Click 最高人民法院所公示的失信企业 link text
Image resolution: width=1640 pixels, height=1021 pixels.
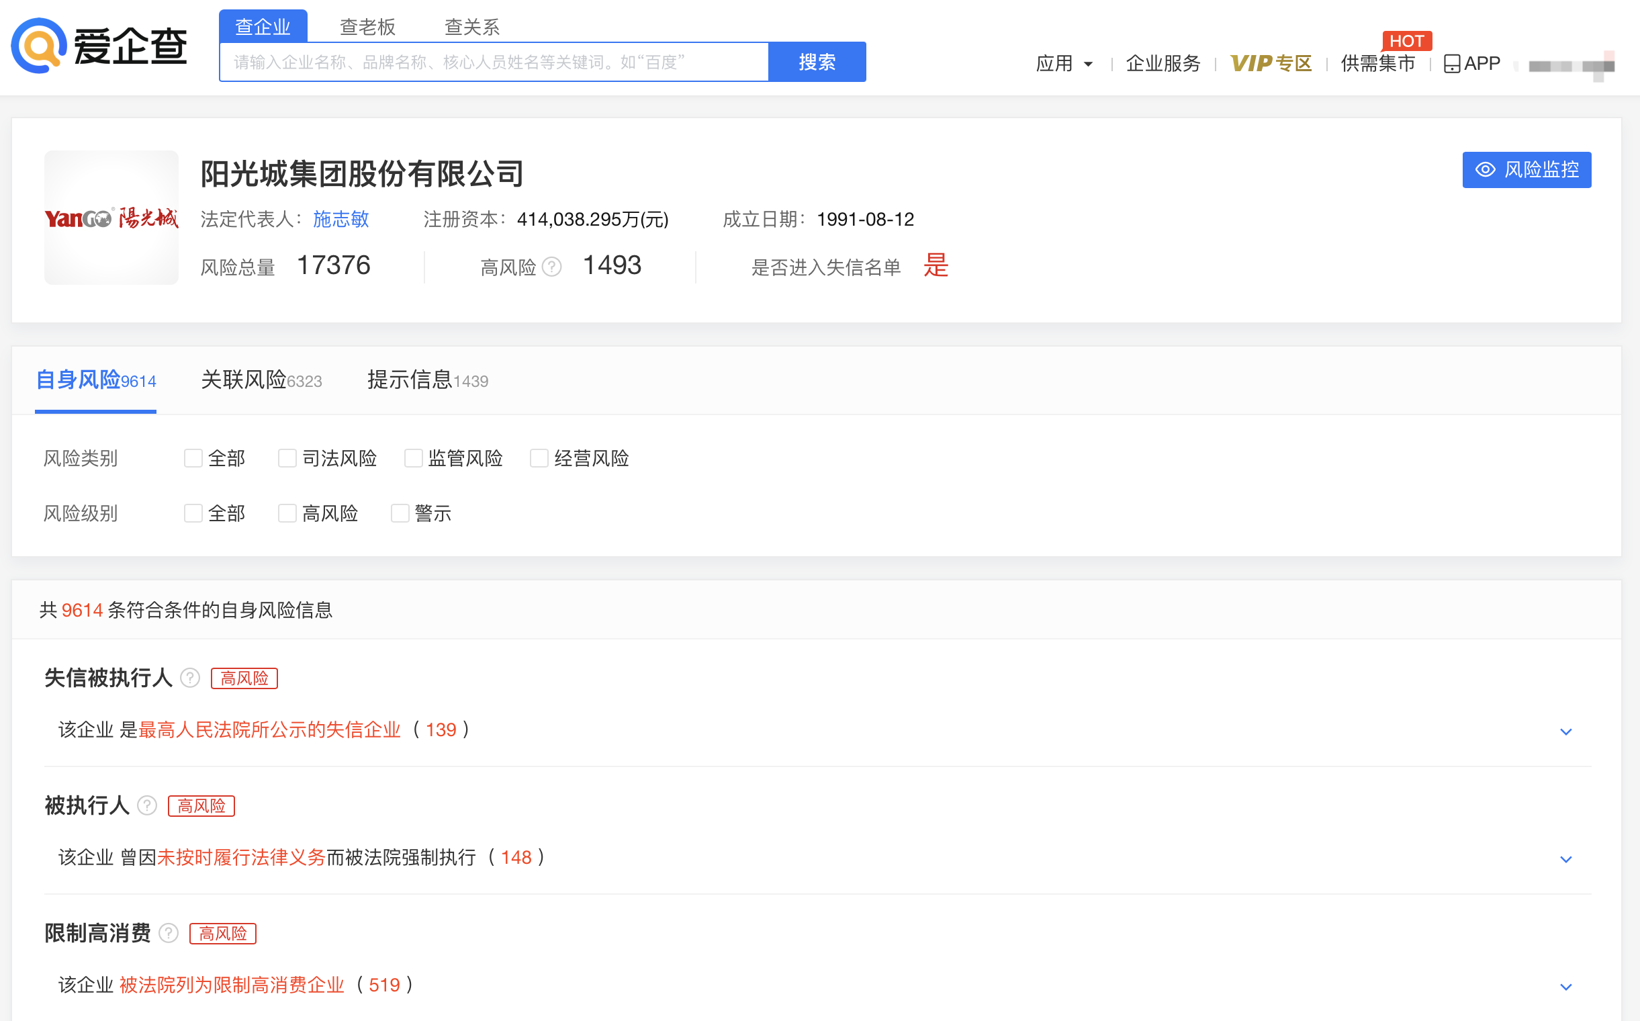pyautogui.click(x=269, y=729)
